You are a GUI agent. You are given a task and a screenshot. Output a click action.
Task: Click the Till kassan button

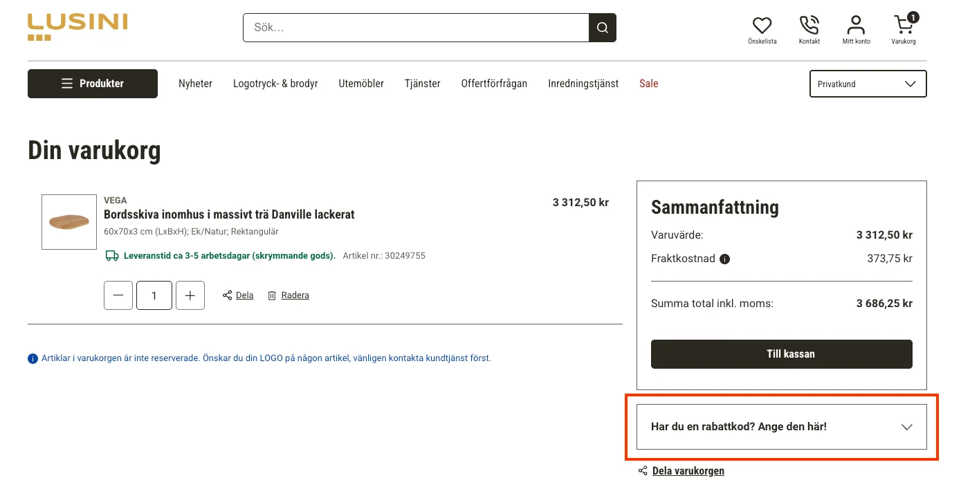(781, 354)
